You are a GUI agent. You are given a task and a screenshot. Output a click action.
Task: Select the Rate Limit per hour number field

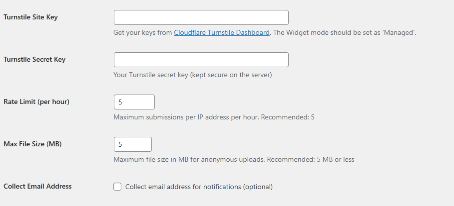click(x=134, y=102)
